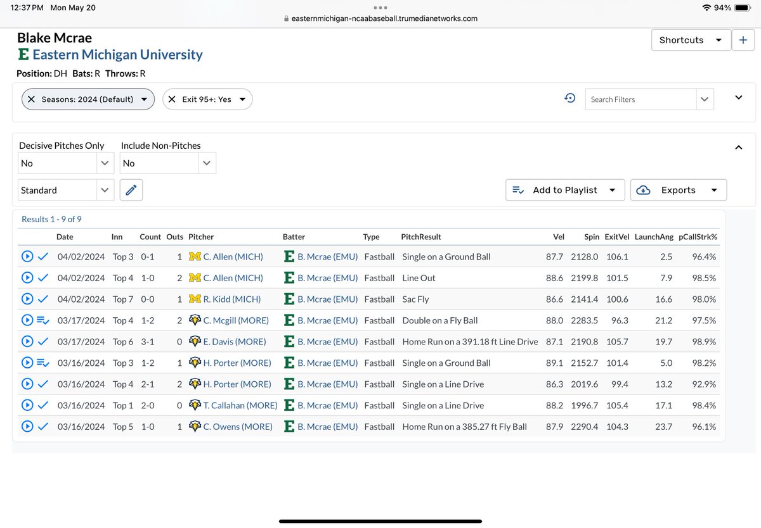Viewport: 761px width, 528px height.
Task: Open Include Non-Pitches dropdown
Action: tap(167, 163)
